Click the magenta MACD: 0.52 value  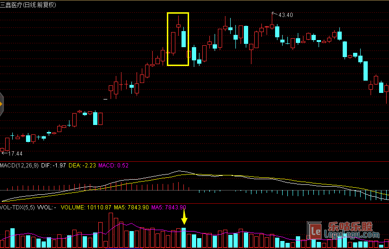(x=113, y=166)
